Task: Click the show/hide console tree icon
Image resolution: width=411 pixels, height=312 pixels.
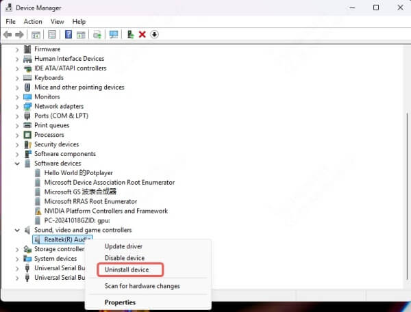Action: coord(36,34)
